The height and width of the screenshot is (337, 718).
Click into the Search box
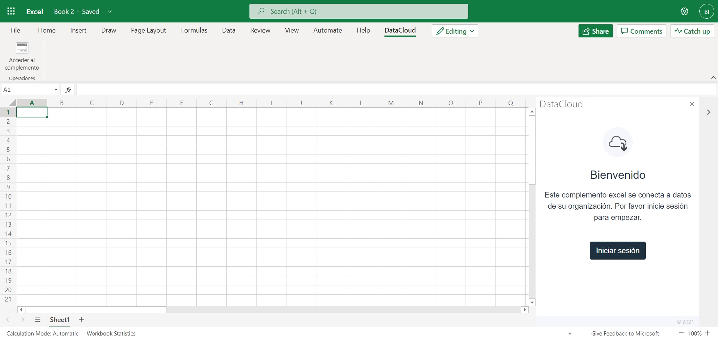(x=359, y=11)
